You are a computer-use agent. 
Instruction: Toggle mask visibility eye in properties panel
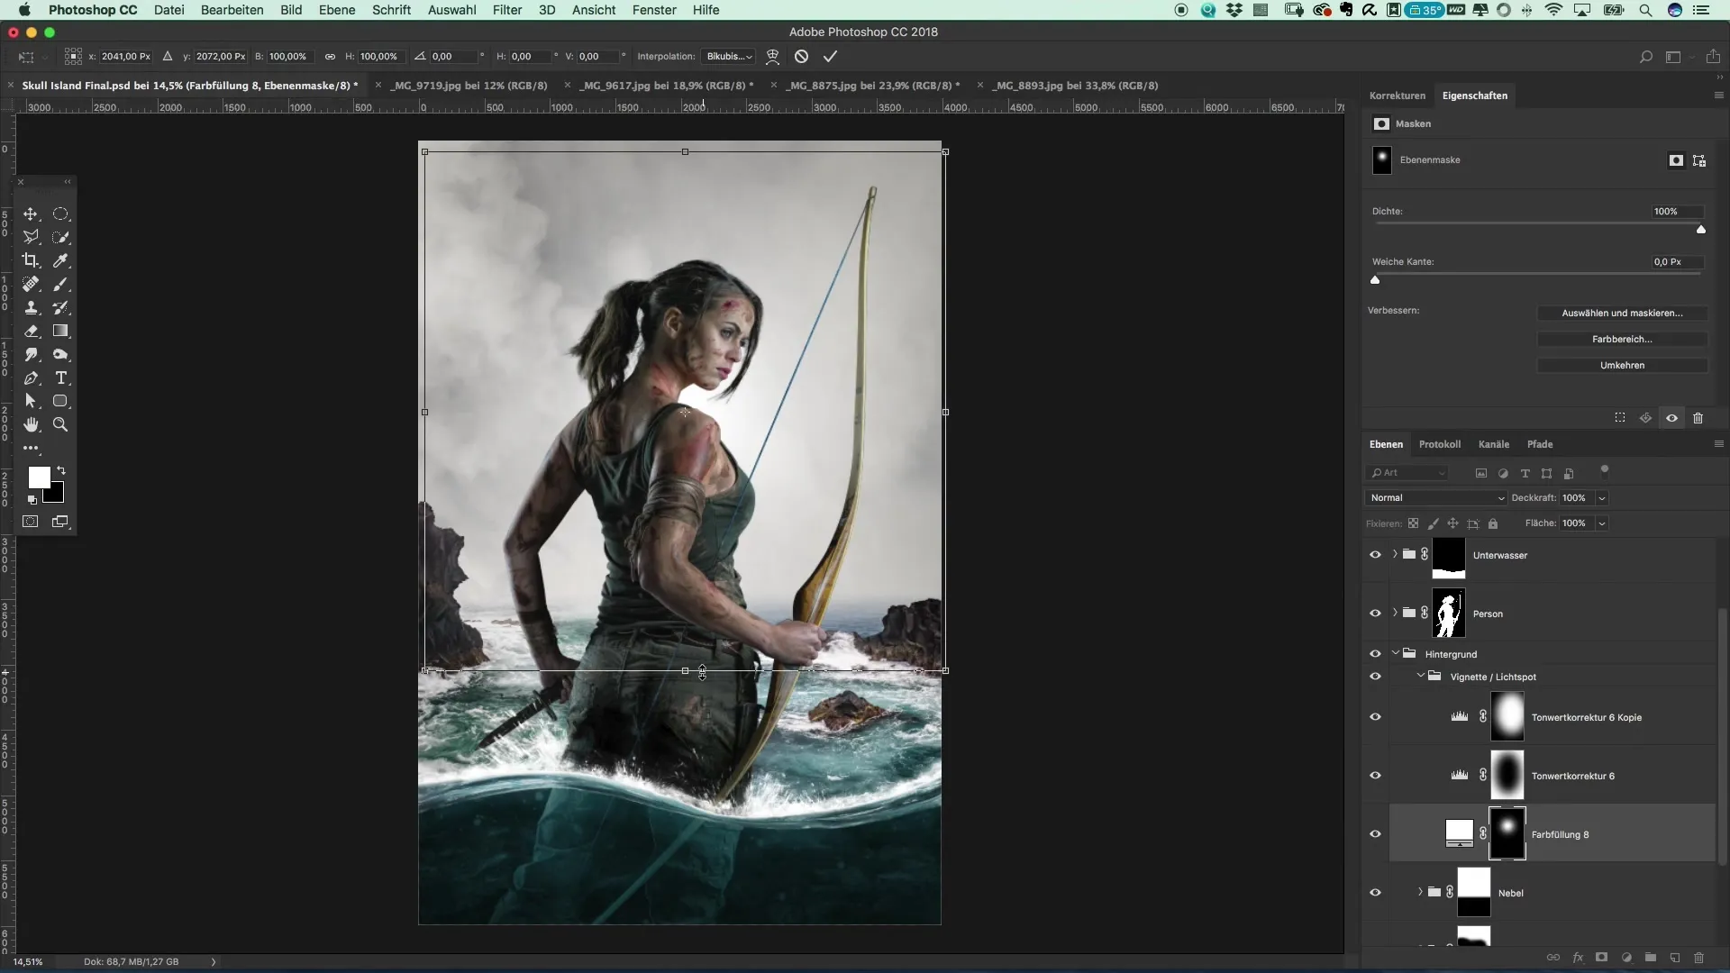click(1671, 418)
